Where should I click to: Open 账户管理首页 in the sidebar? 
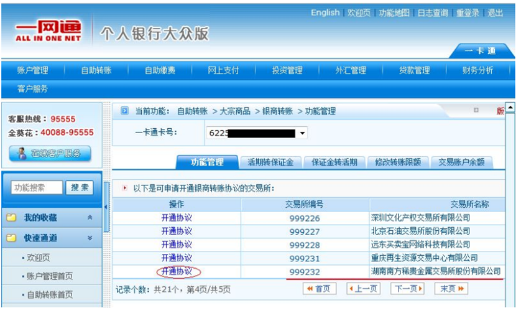coord(50,276)
